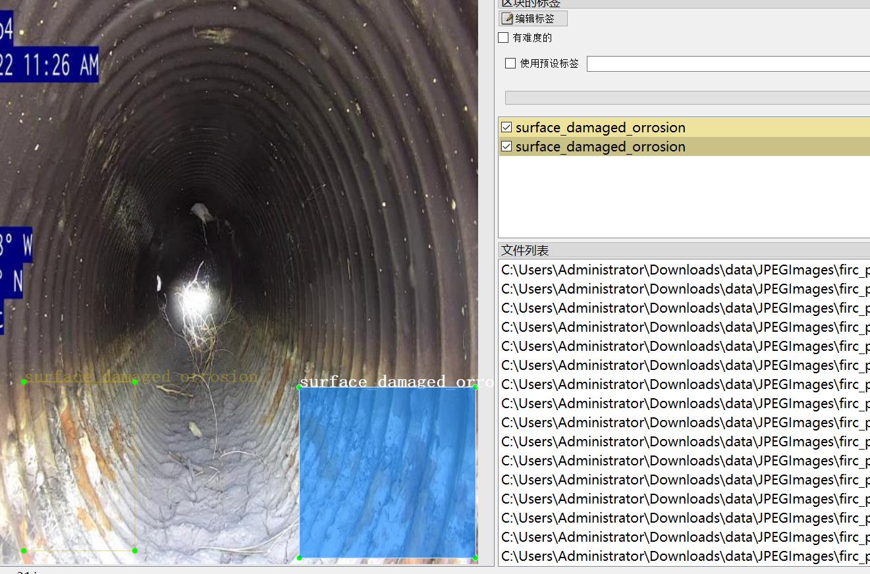Tick the 使用预设标签 default label checkbox
This screenshot has height=574, width=870.
[510, 63]
